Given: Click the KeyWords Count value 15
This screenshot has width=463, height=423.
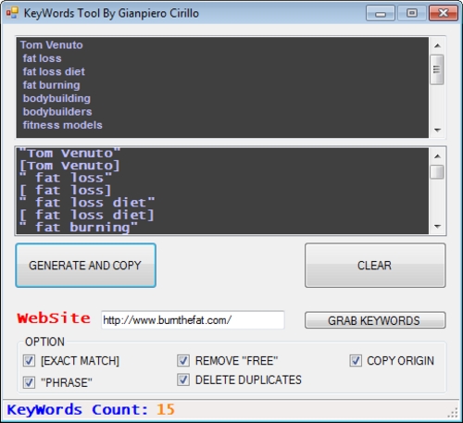Looking at the screenshot, I should pos(166,410).
